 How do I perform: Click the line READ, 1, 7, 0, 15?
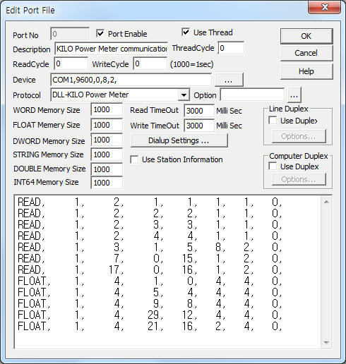click(x=150, y=258)
